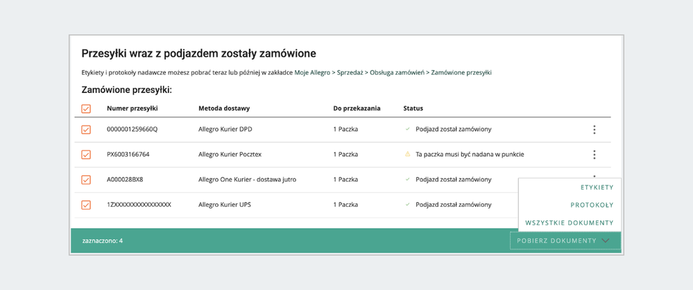Toggle the select-all header checkbox

[86, 109]
